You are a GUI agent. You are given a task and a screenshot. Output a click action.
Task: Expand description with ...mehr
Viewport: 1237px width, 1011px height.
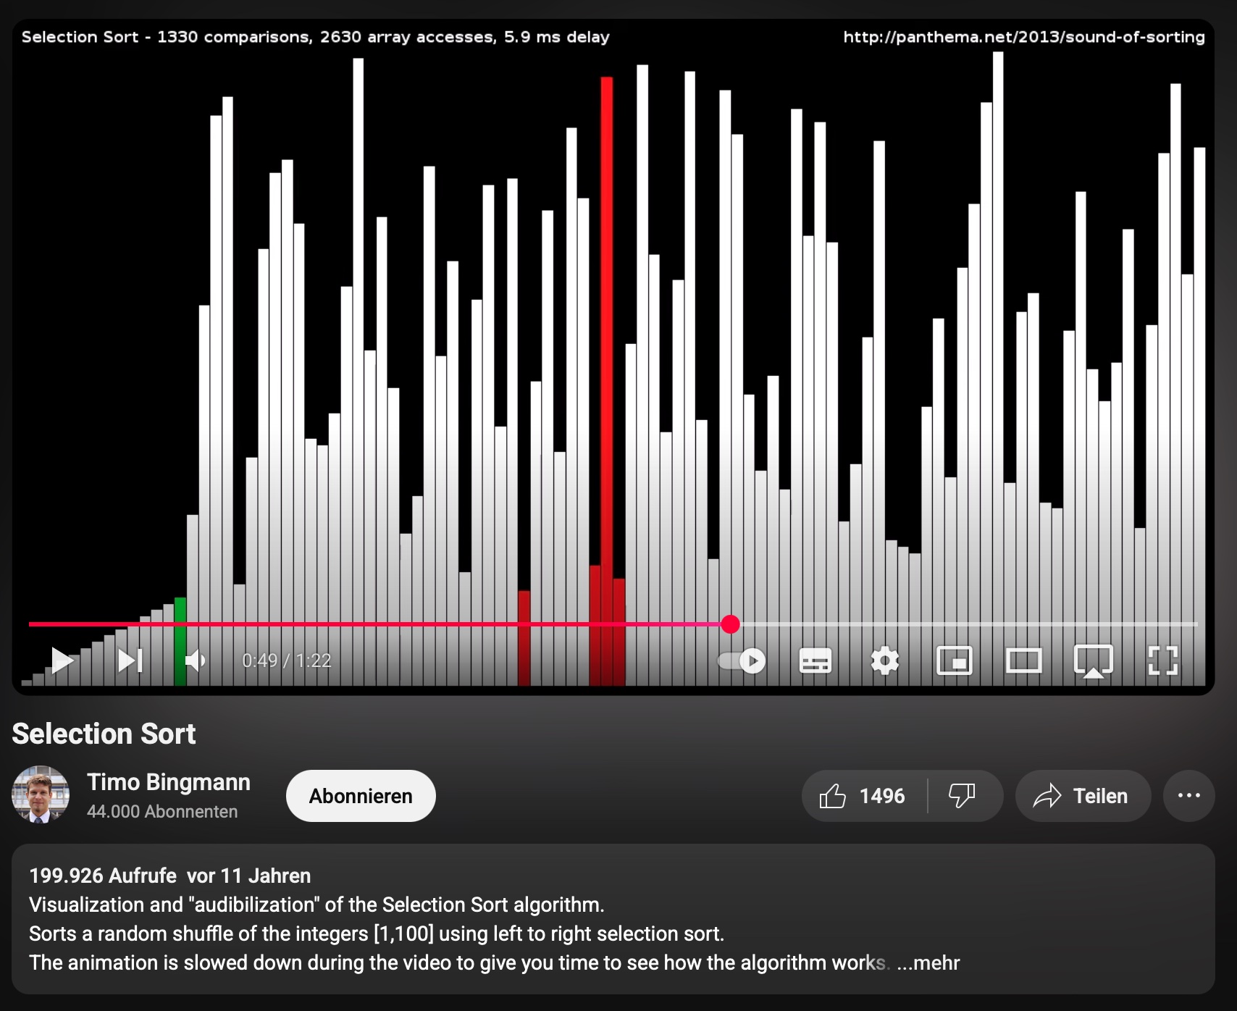[928, 962]
